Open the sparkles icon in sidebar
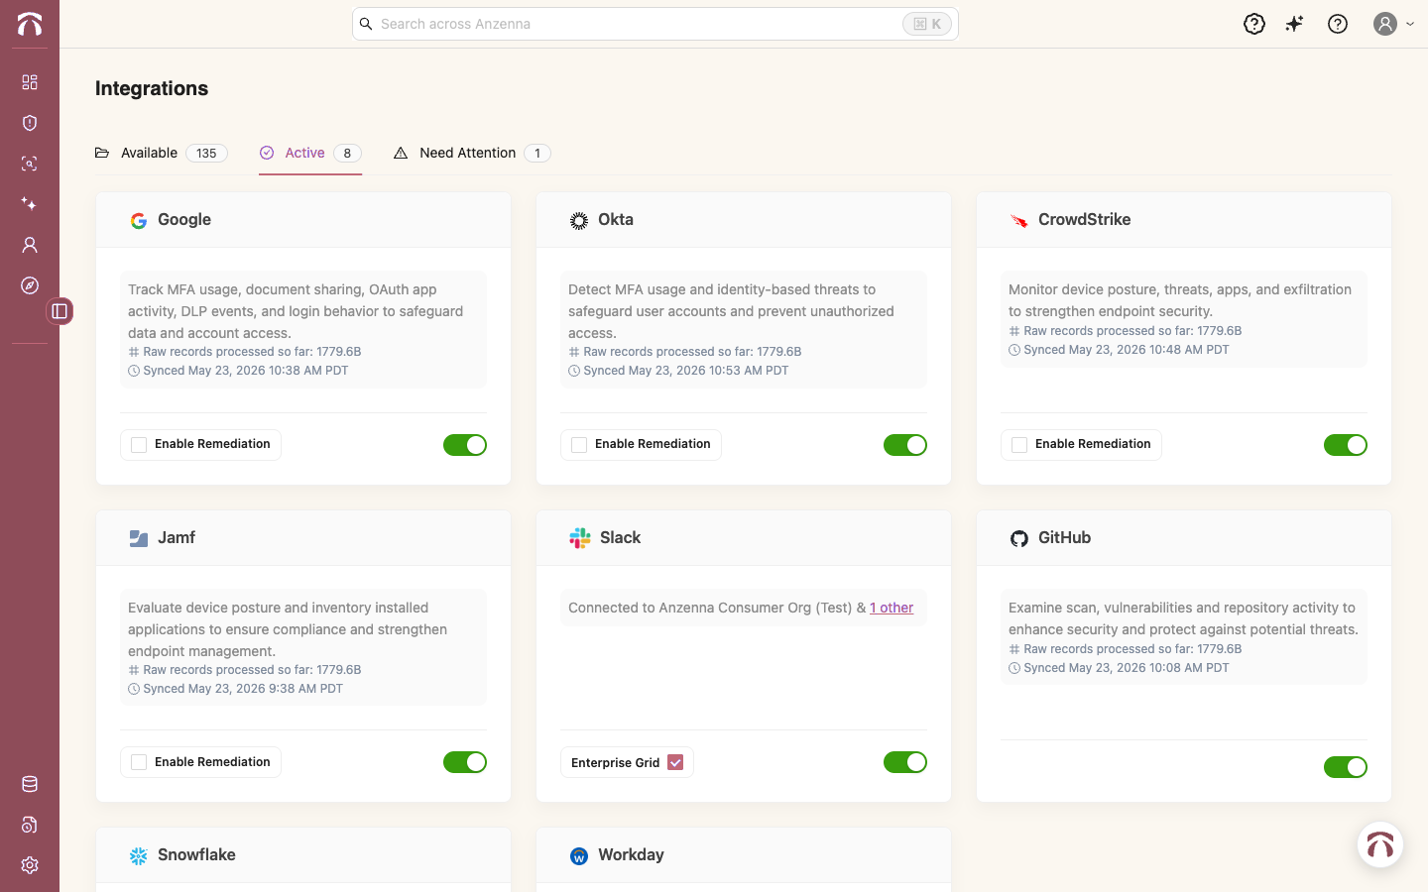1428x892 pixels. coord(30,204)
